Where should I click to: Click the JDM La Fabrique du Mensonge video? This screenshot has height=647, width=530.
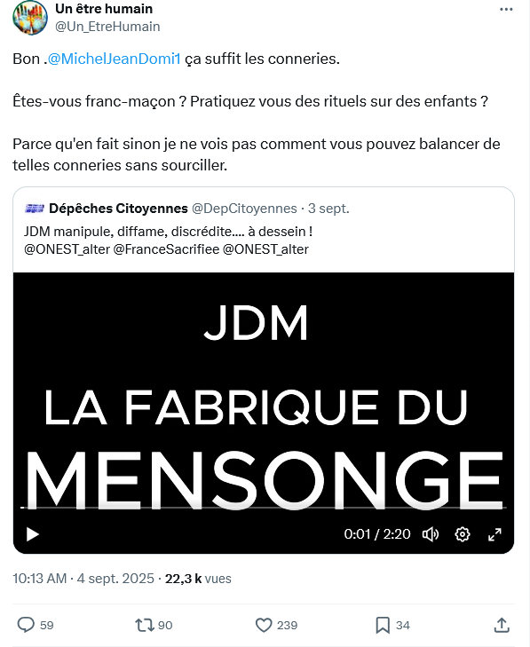[x=264, y=413]
